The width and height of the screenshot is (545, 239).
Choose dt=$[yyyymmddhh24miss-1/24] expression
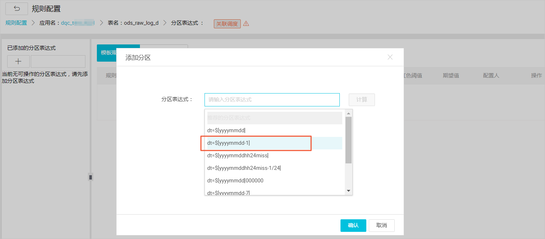[274, 168]
